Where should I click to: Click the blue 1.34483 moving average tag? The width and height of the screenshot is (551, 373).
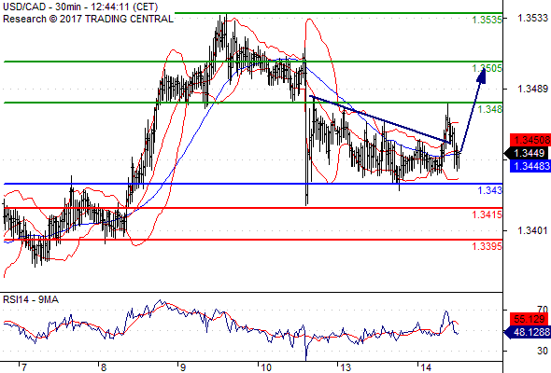tap(530, 166)
